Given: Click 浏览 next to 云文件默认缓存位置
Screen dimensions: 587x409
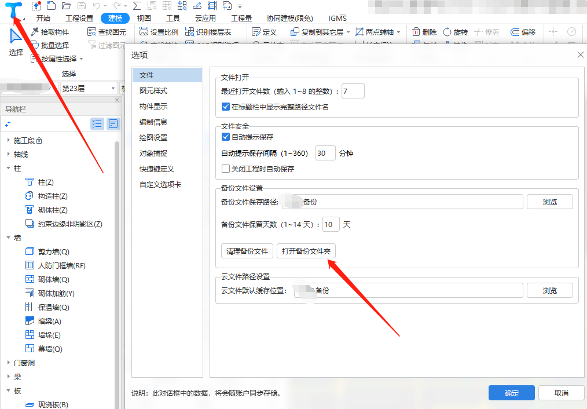Looking at the screenshot, I should pyautogui.click(x=549, y=290).
